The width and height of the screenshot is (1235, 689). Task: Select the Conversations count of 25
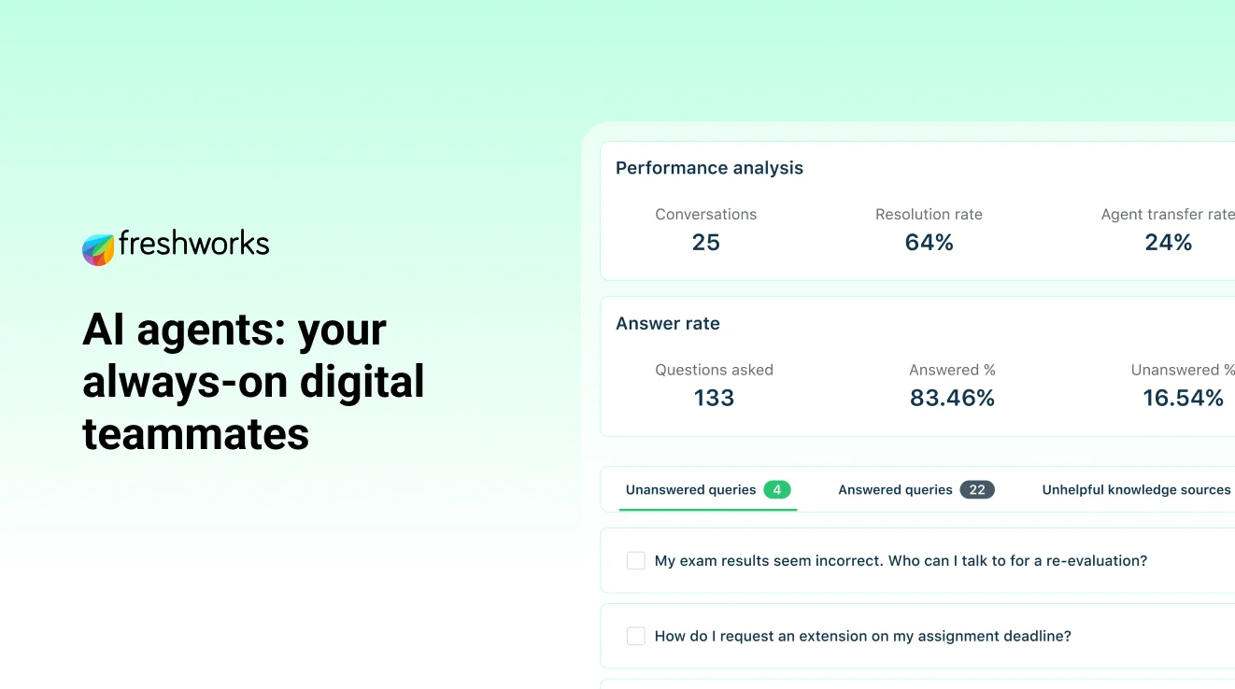coord(706,243)
